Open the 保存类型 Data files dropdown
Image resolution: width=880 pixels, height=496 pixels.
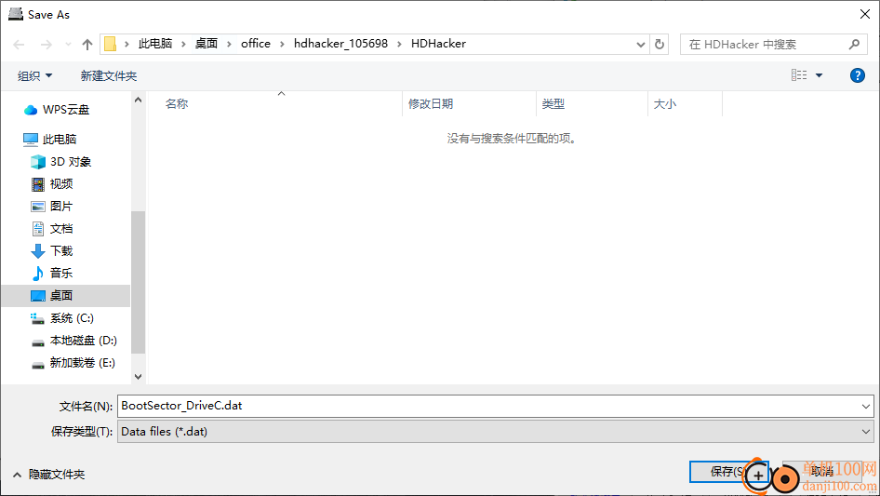coord(495,432)
